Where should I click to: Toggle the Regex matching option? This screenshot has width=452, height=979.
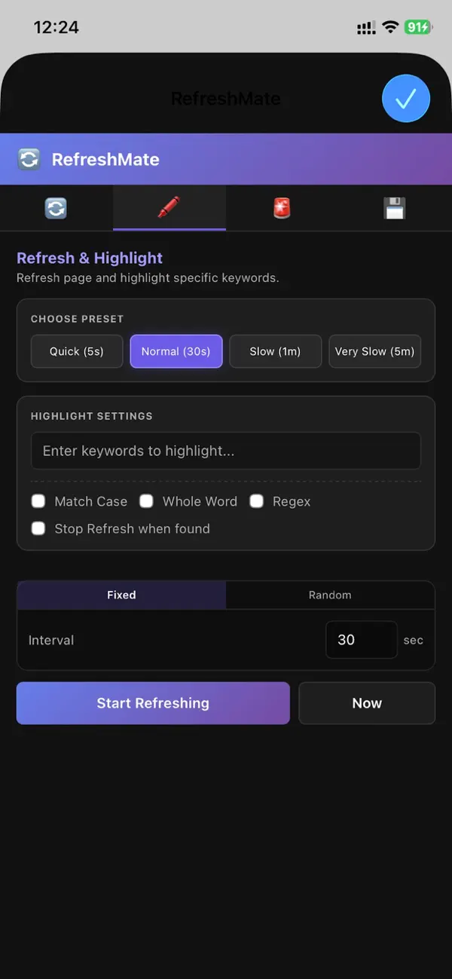point(257,500)
